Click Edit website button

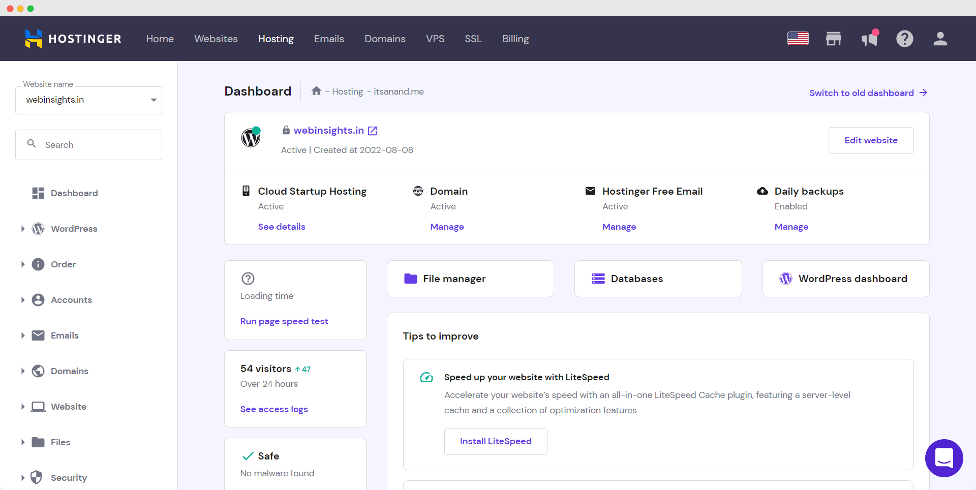pyautogui.click(x=871, y=140)
